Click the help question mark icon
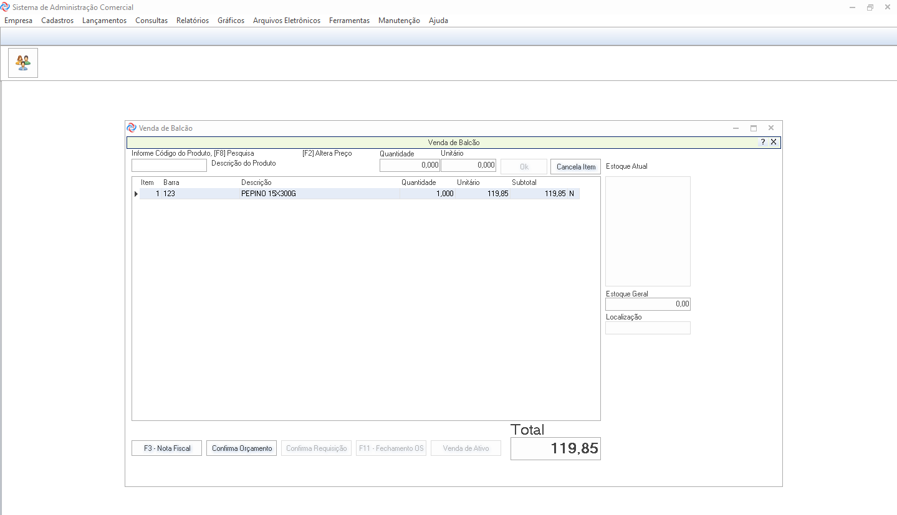This screenshot has height=515, width=897. click(762, 142)
